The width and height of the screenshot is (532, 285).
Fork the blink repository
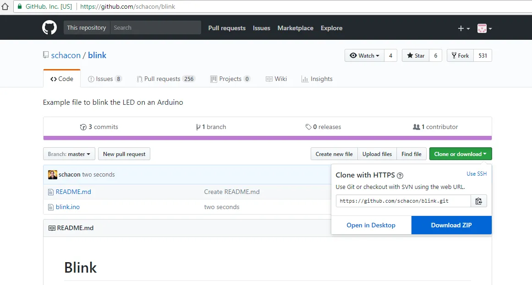tap(460, 55)
